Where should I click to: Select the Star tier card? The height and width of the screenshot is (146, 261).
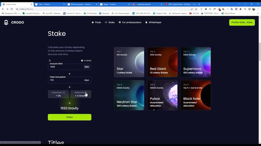[x=129, y=62]
